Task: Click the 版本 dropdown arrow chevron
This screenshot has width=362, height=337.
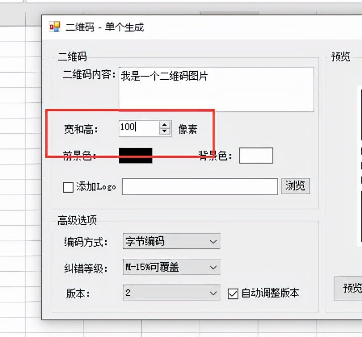Action: click(213, 293)
